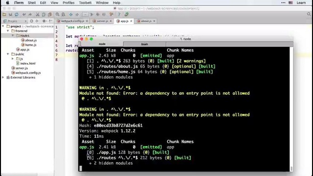
Task: Expand External Libraries node
Action: click(3, 77)
